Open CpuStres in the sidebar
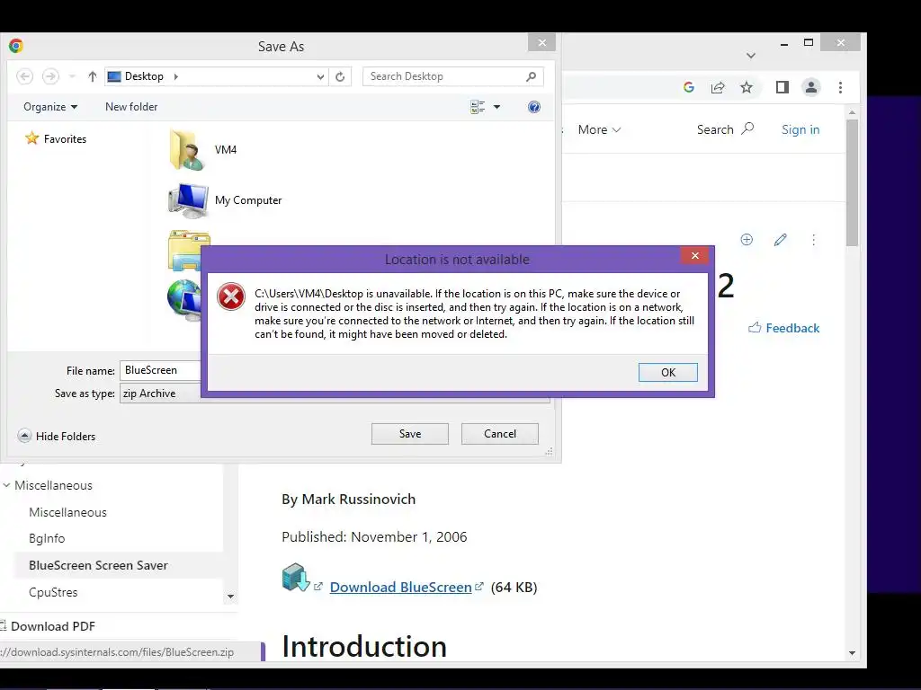The height and width of the screenshot is (690, 921). (53, 592)
